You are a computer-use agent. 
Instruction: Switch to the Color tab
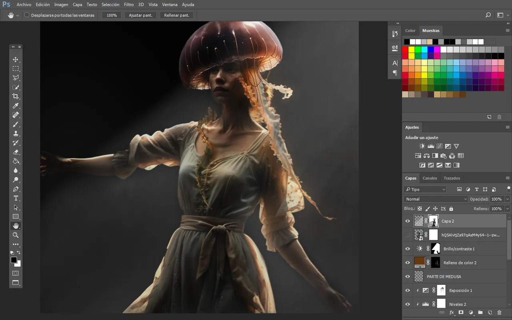[x=410, y=30]
